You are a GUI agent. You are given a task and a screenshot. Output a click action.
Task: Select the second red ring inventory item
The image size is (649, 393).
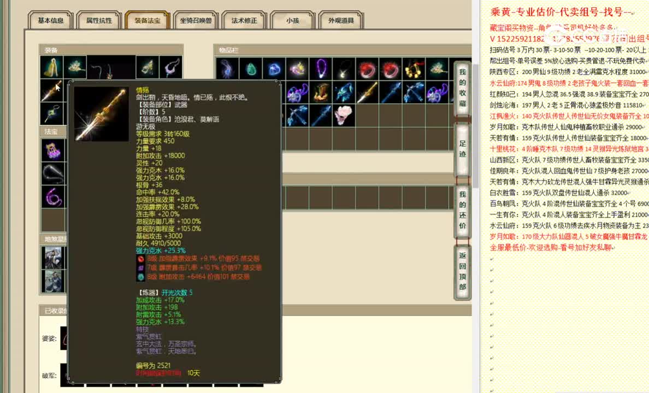point(390,68)
